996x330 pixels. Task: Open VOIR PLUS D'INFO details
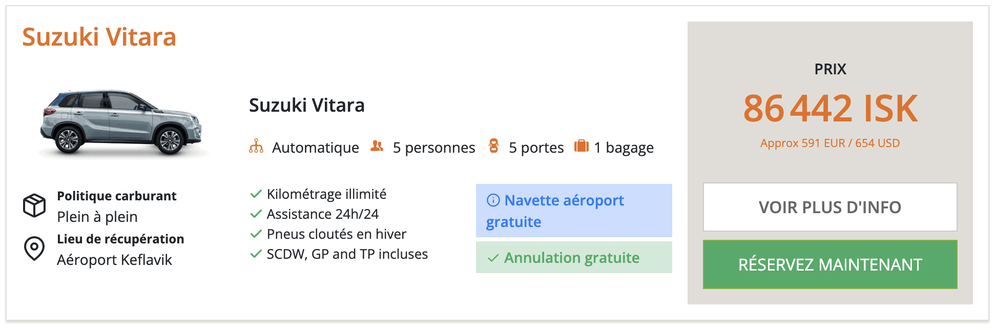(x=830, y=207)
